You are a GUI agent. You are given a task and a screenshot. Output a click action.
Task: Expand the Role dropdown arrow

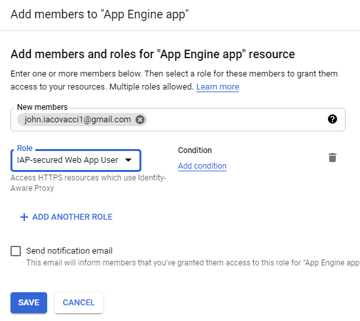pos(128,160)
